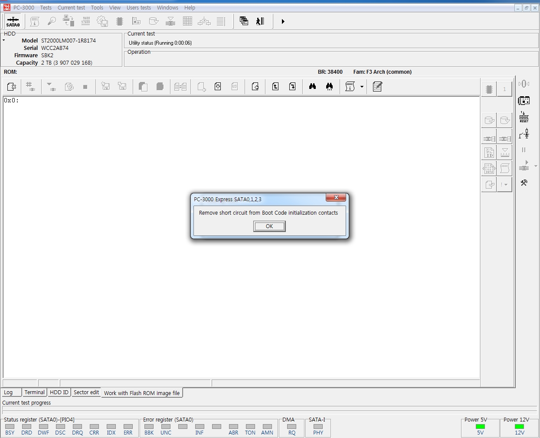Switch to the Terminal tab
This screenshot has height=438, width=540.
(34, 392)
